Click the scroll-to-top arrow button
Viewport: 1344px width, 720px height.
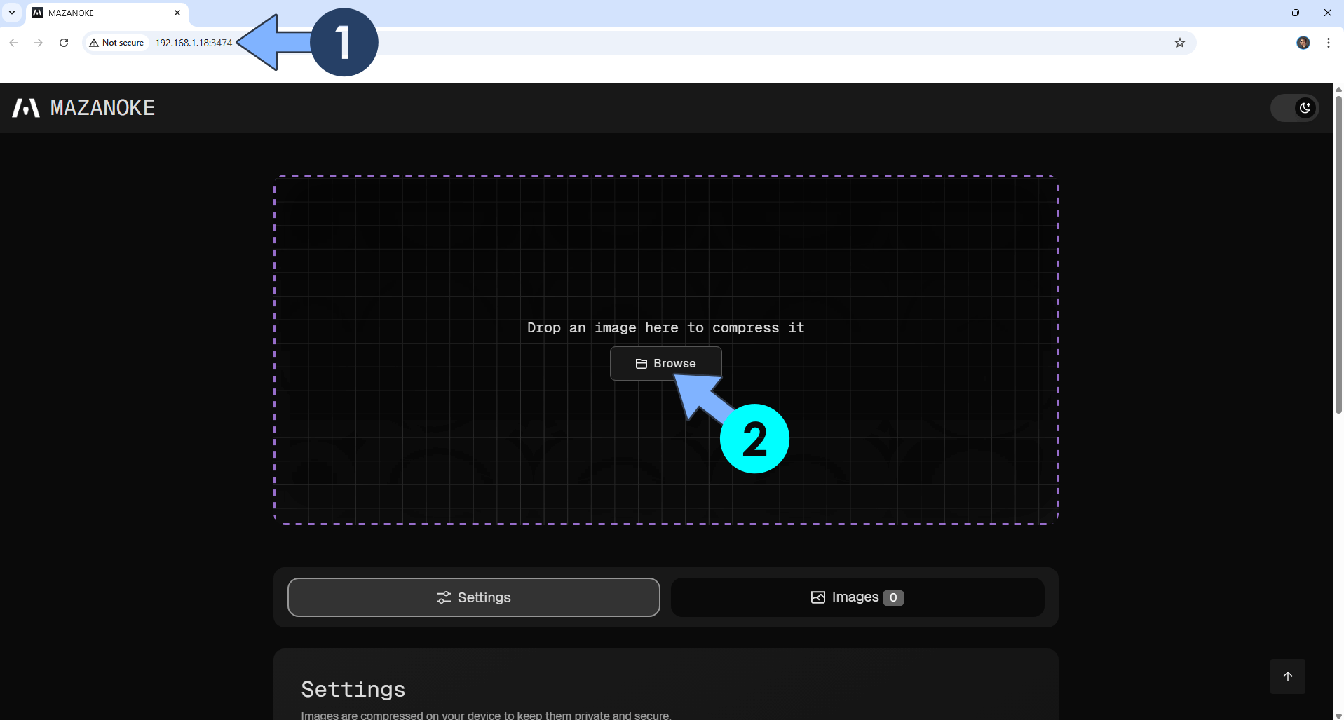1287,677
